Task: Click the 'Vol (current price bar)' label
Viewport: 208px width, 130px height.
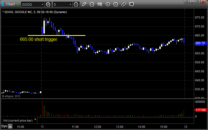Action: (18, 120)
